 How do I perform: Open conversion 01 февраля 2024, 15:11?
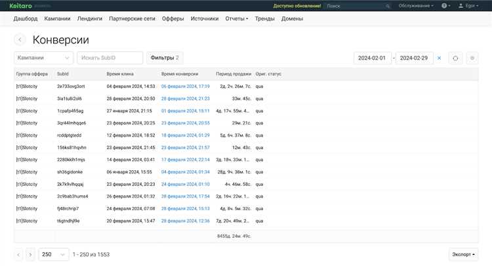[x=186, y=111]
